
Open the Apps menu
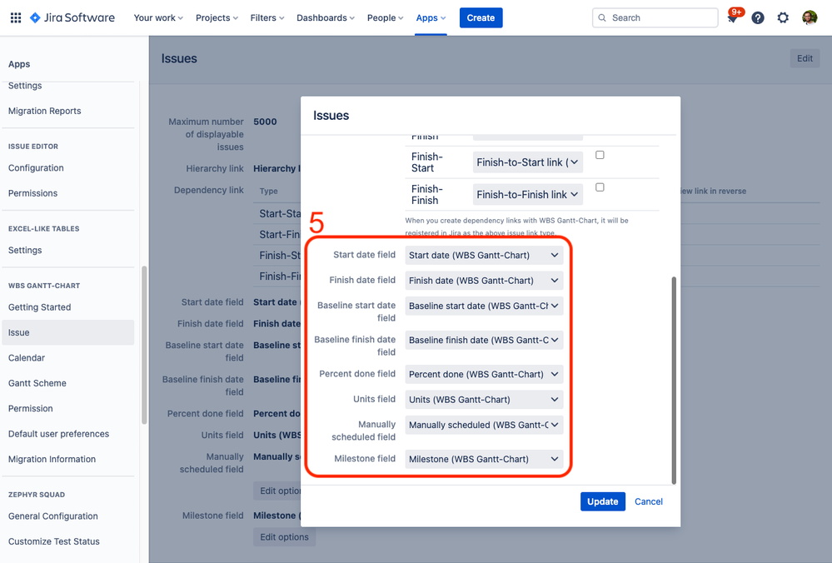[x=431, y=17]
